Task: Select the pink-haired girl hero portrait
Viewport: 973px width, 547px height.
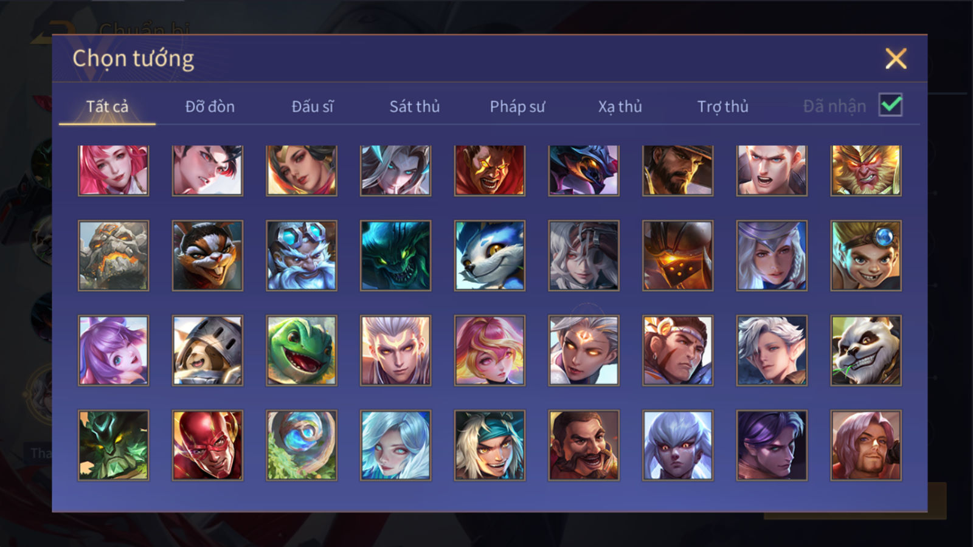Action: 113,170
